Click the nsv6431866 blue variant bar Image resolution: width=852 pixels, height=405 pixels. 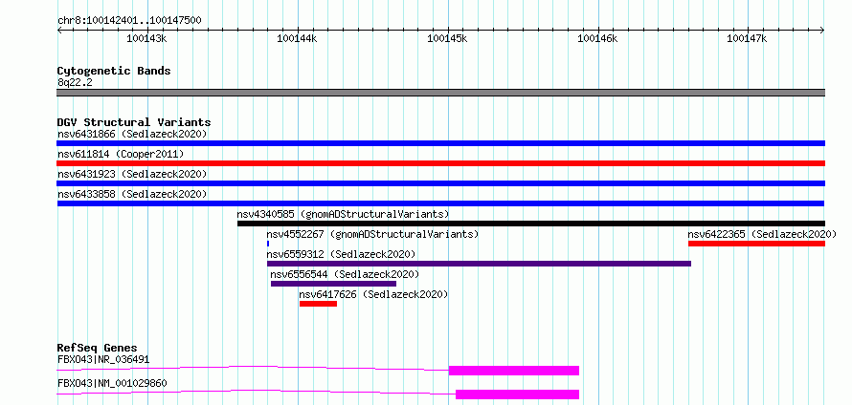click(x=440, y=143)
